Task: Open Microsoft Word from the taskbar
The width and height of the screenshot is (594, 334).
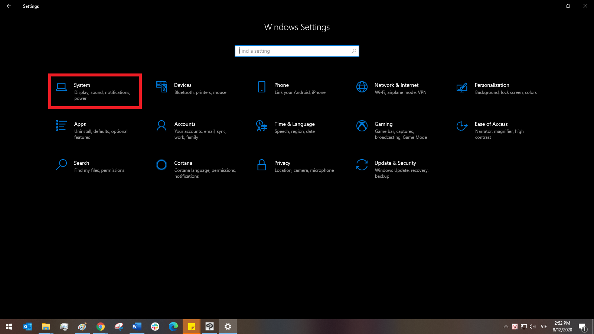Action: [x=137, y=327]
